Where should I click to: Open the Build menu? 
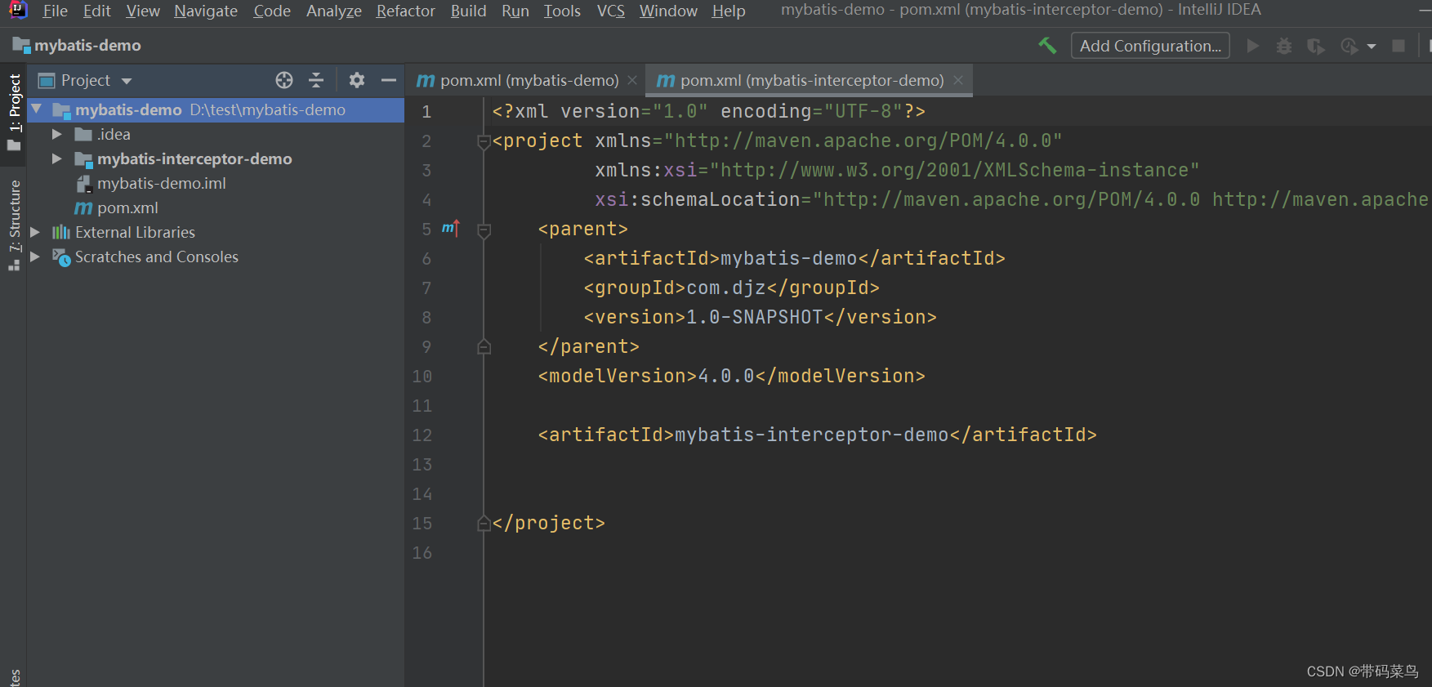(x=469, y=11)
